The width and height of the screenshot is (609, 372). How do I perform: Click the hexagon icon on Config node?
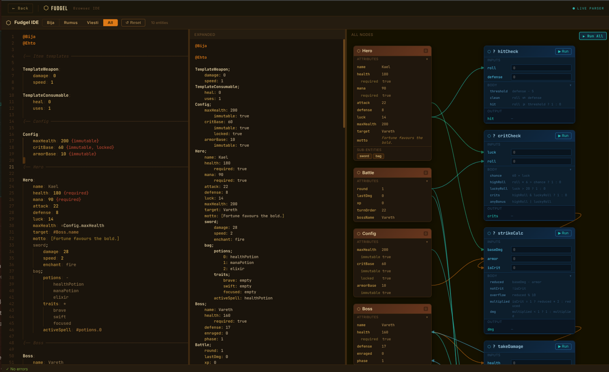[359, 234]
